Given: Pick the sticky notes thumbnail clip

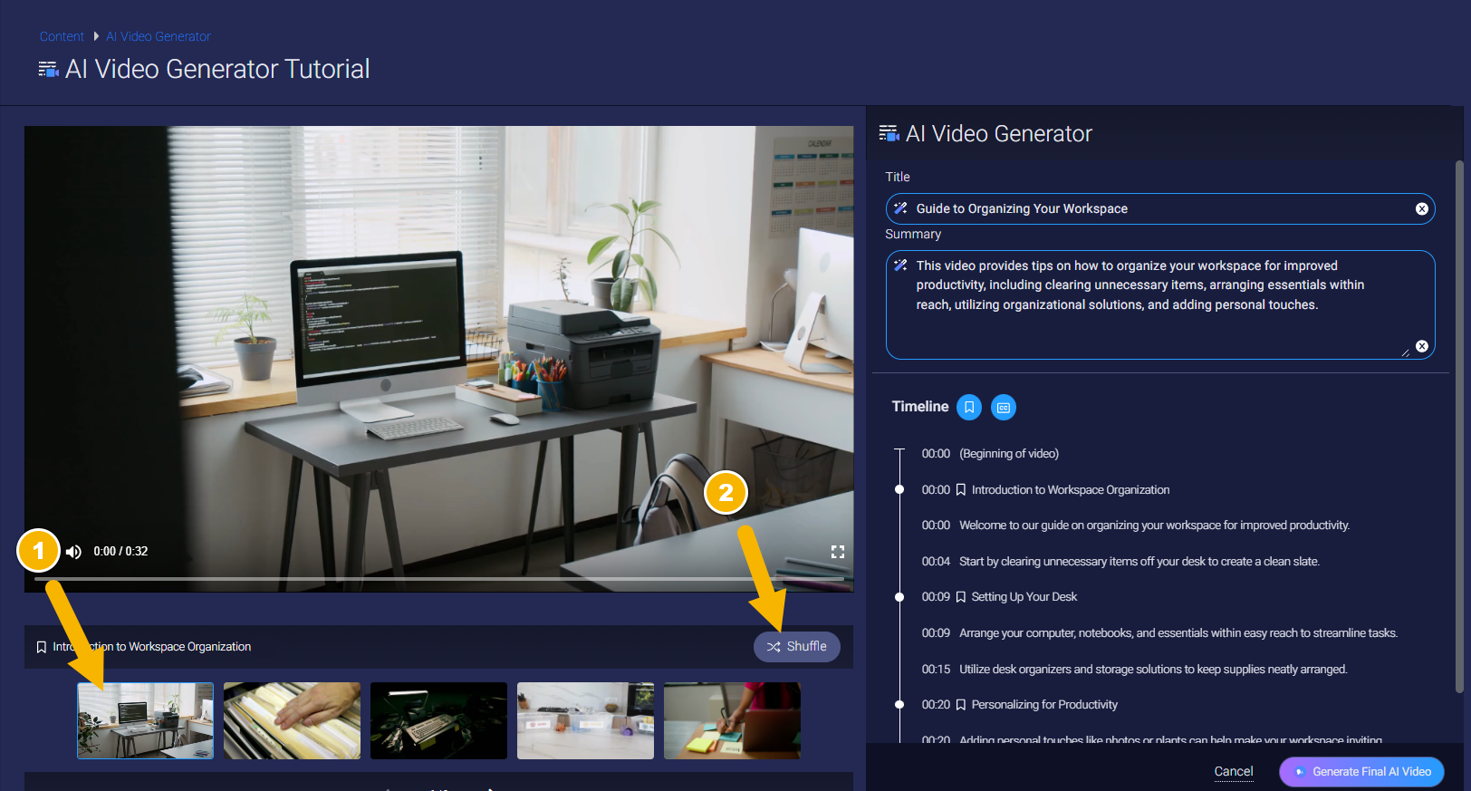Looking at the screenshot, I should pyautogui.click(x=732, y=720).
